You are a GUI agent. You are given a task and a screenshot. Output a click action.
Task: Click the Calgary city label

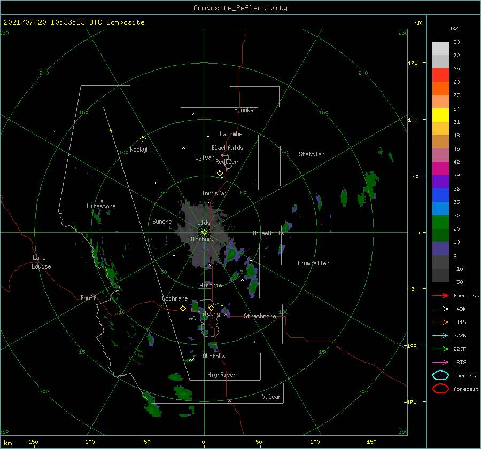[208, 314]
